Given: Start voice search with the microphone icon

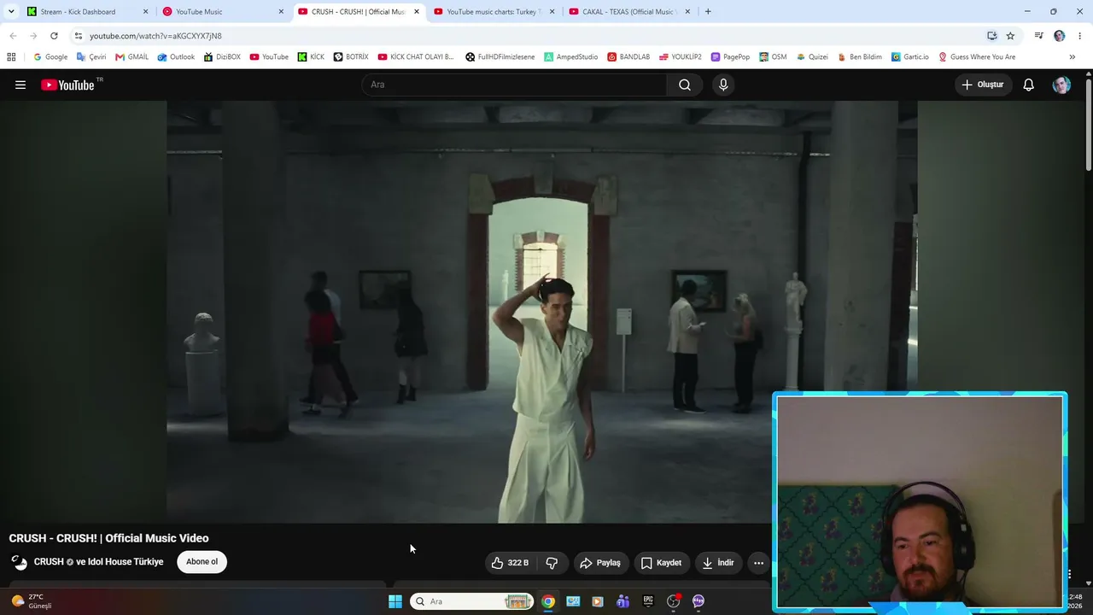Looking at the screenshot, I should pyautogui.click(x=723, y=85).
